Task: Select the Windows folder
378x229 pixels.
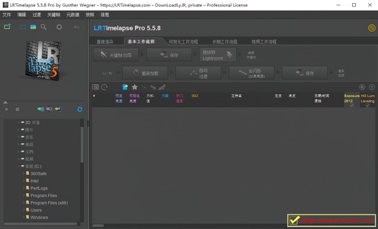Action: pyautogui.click(x=39, y=217)
